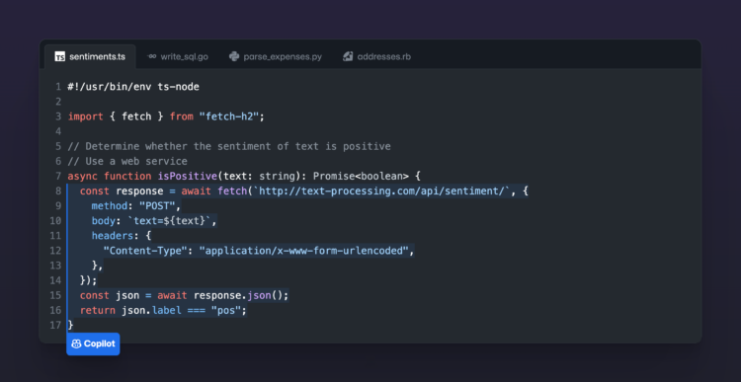Image resolution: width=741 pixels, height=382 pixels.
Task: Click the Ruby icon on addresses.rb tab
Action: [349, 56]
